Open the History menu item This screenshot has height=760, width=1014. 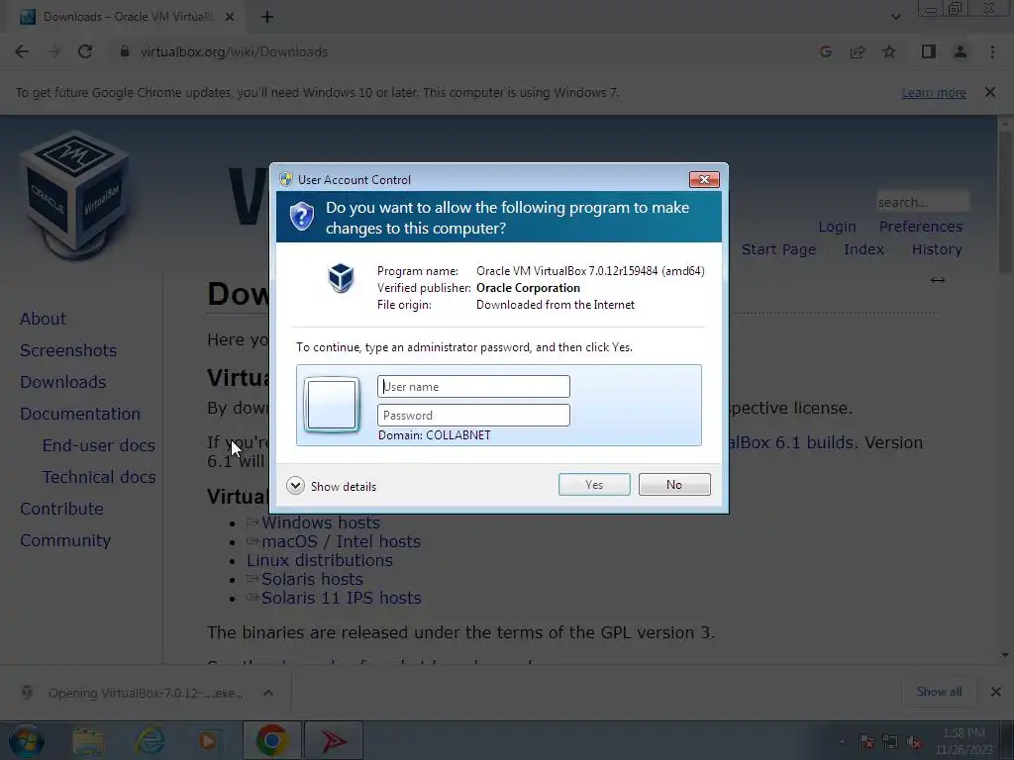(937, 249)
